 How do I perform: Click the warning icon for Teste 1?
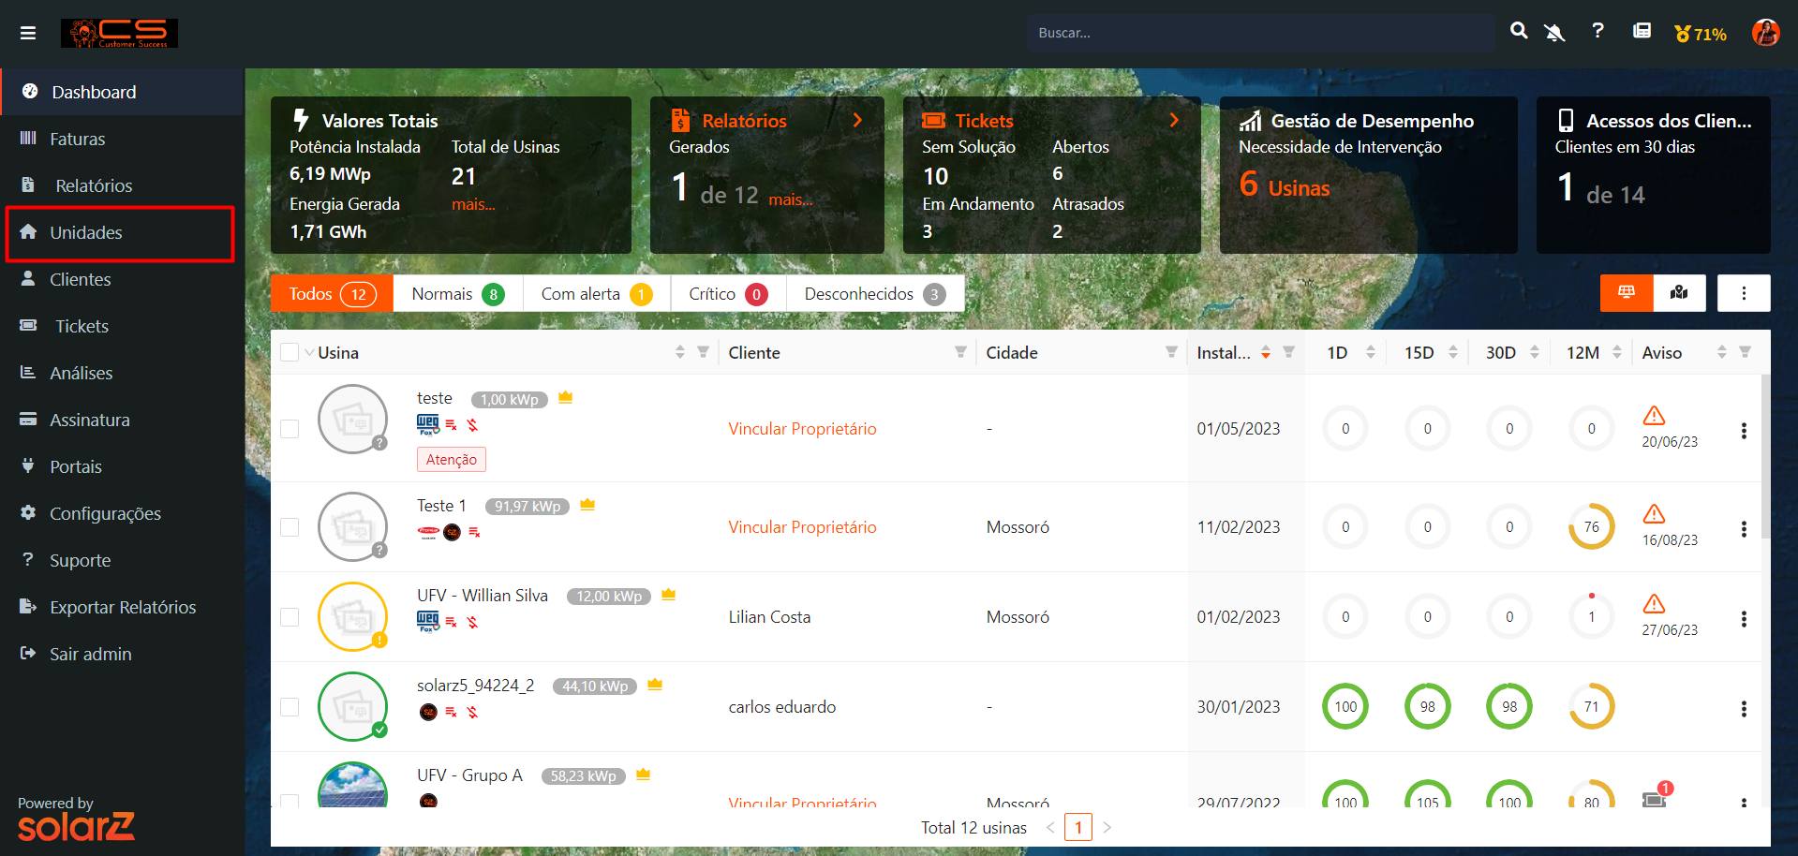[x=1654, y=514]
